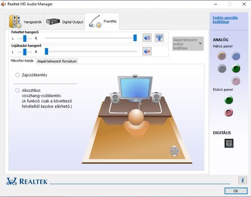Switch to the Digital Output tab
Image resolution: width=251 pixels, height=197 pixels.
pyautogui.click(x=64, y=21)
